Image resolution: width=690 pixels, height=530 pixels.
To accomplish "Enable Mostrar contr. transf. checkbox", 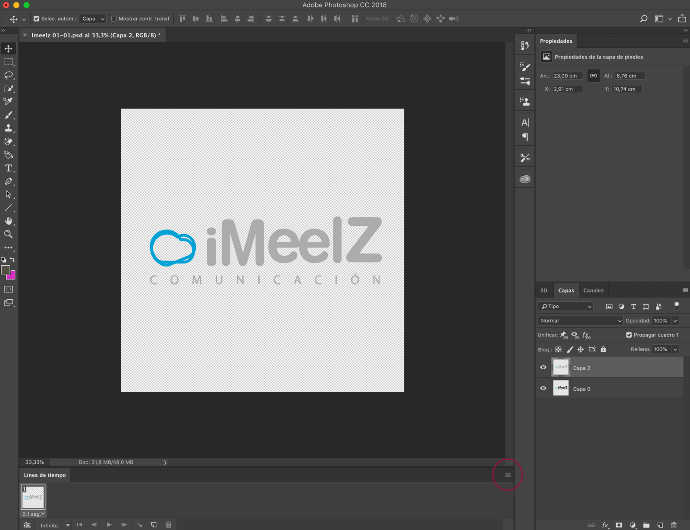I will [114, 19].
